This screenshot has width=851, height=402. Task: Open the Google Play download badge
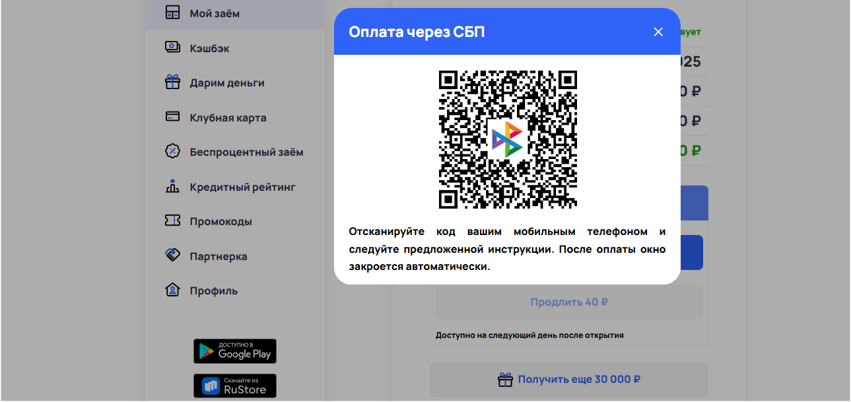coord(235,351)
